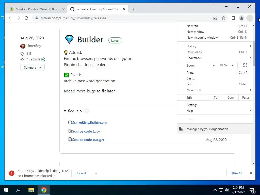
Task: Go back to the previous page
Action: pos(10,18)
